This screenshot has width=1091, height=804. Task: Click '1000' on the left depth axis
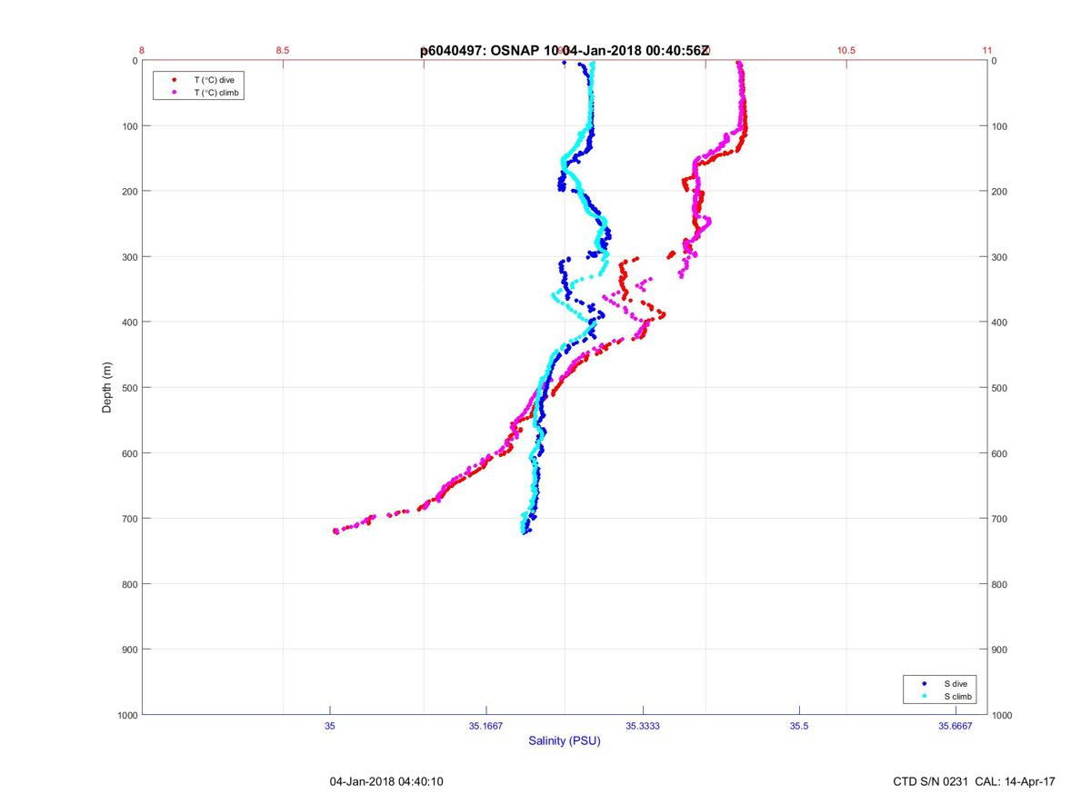point(126,716)
